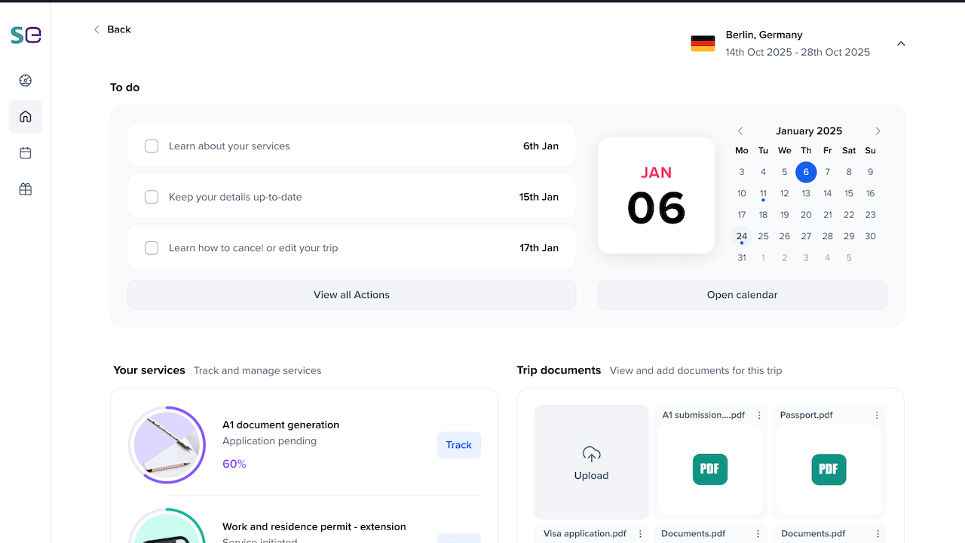965x543 pixels.
Task: Track the A1 document generation service
Action: tap(458, 445)
